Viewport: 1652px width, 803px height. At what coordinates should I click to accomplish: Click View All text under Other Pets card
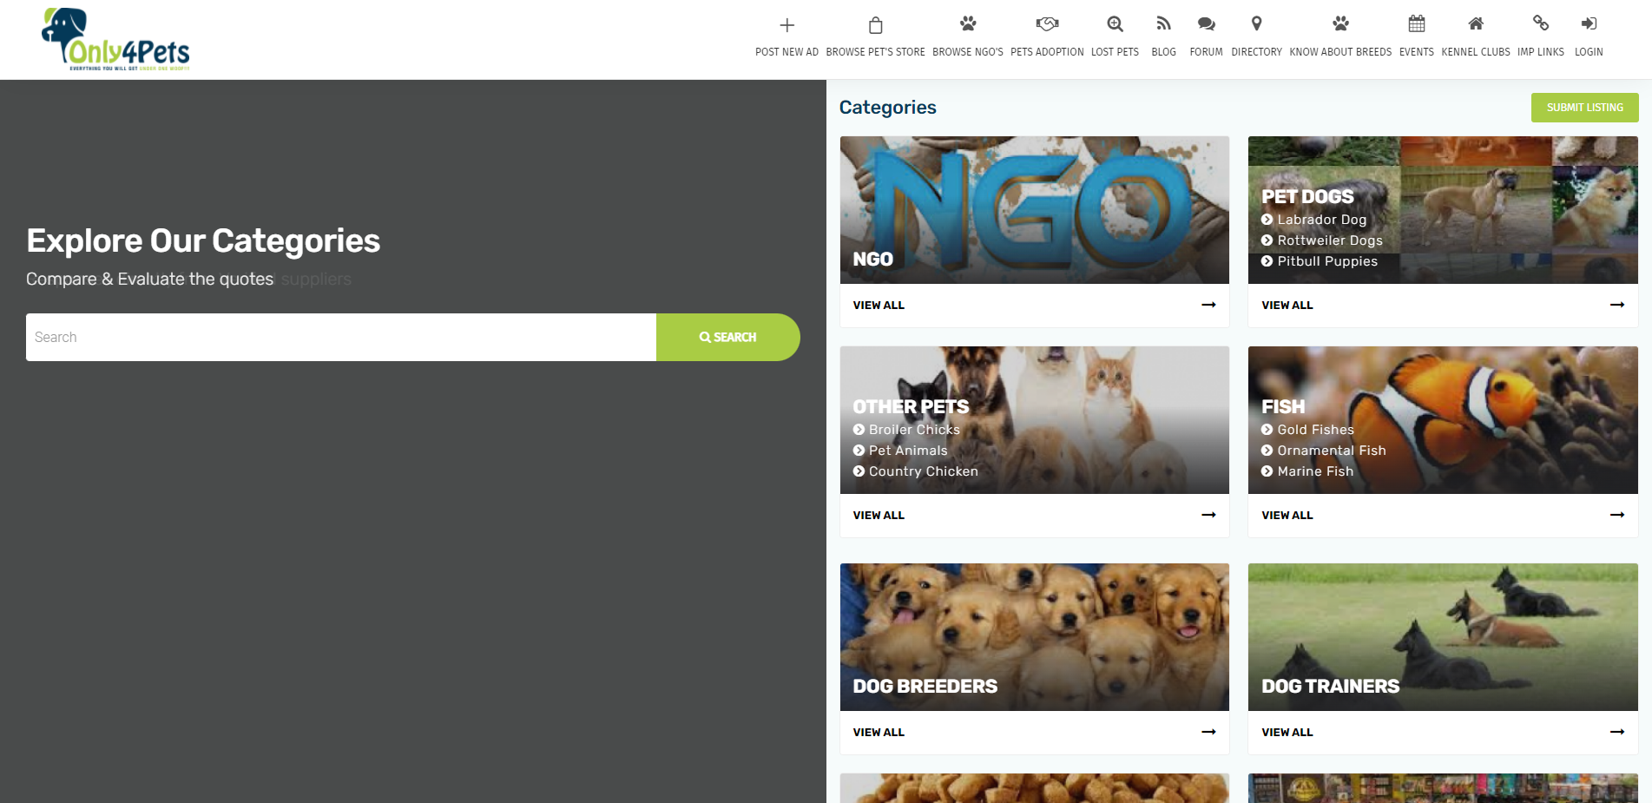pos(879,516)
